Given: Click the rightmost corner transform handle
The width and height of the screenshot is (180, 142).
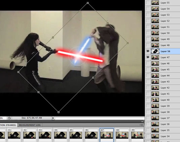Looking at the screenshot, I should point(128,43).
